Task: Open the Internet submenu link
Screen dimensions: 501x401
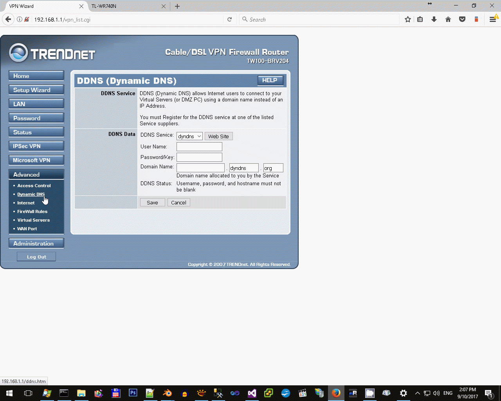Action: 26,203
